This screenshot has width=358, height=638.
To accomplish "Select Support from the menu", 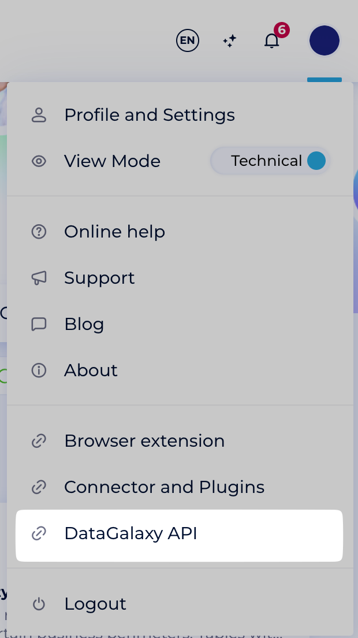I will 99,278.
